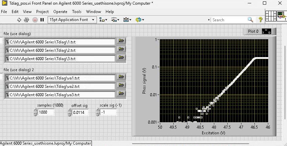The width and height of the screenshot is (287, 146).
Task: Open the Reorder dropdown in toolbar
Action: pos(140,20)
